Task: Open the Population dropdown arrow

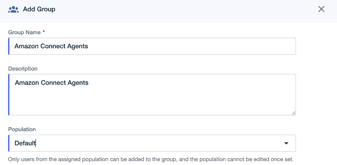Action: point(286,143)
